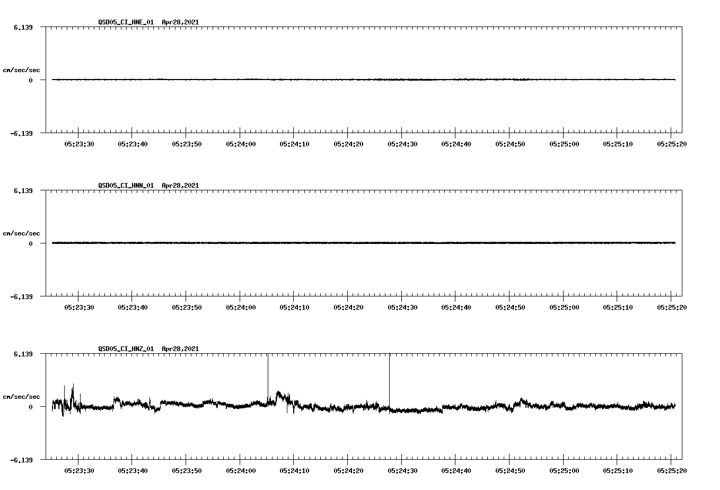
Task: Click the cm/sec/sec unit label on top plot
Action: click(x=21, y=69)
